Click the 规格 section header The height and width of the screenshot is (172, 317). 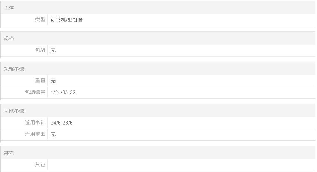pos(9,39)
